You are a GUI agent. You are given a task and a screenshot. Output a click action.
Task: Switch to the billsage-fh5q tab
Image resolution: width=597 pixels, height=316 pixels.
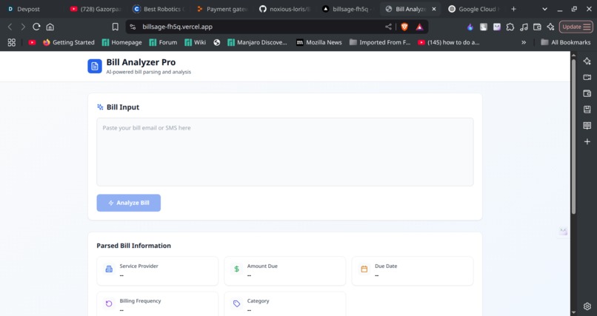[x=348, y=9]
